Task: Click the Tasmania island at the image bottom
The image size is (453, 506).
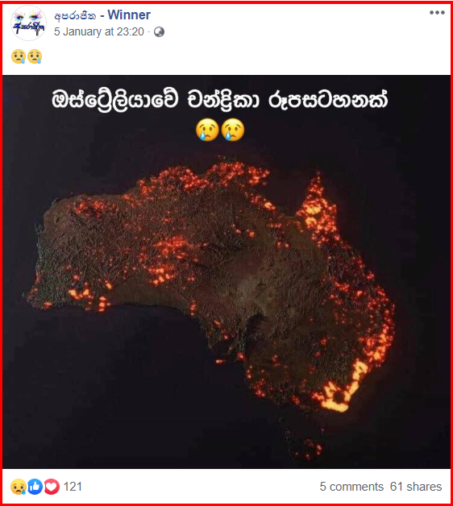Action: click(x=305, y=446)
